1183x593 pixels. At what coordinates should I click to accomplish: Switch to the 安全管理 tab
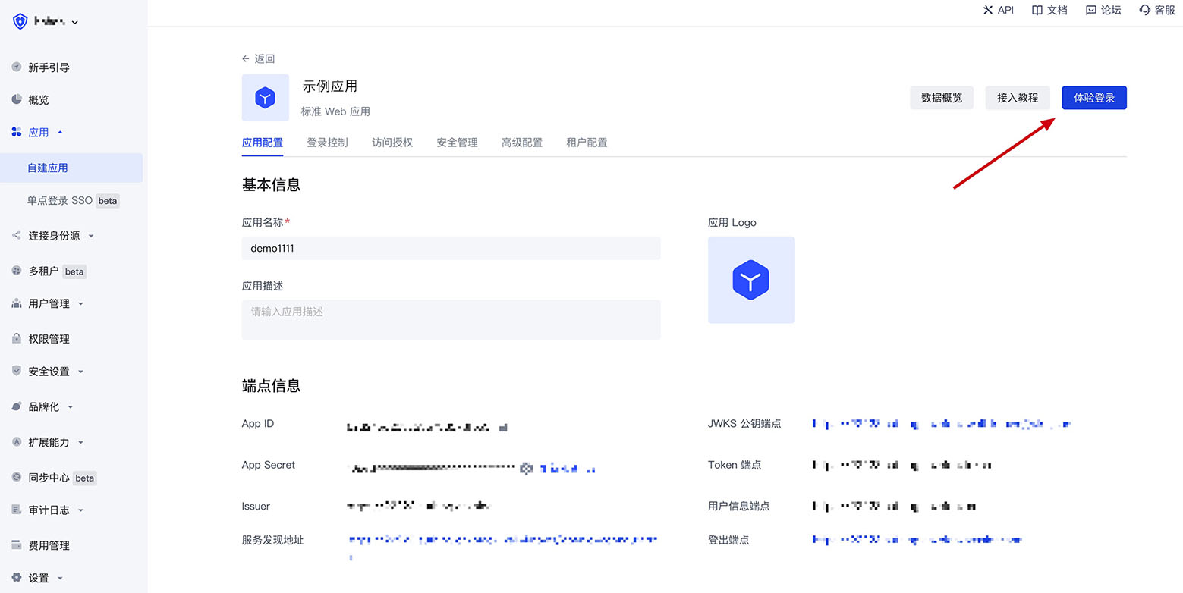click(457, 143)
